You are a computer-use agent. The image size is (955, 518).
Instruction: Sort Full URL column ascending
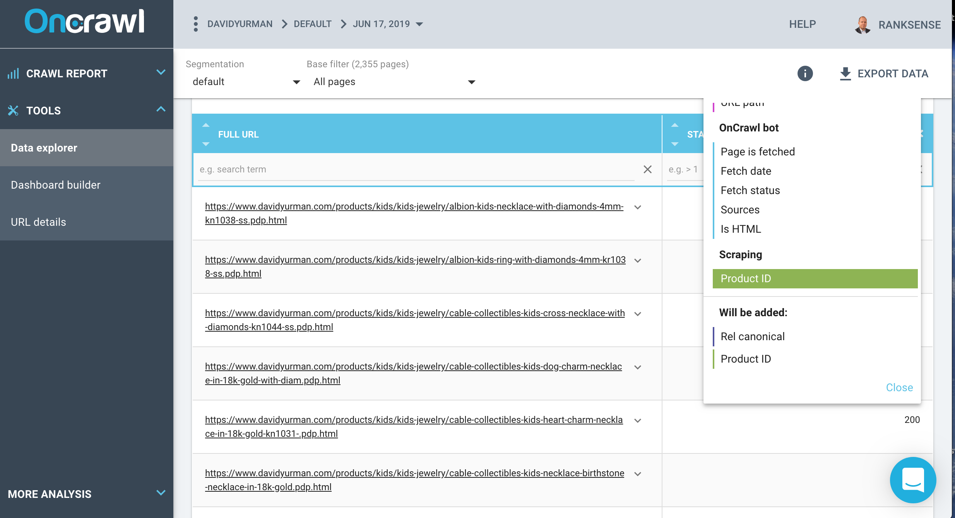click(206, 125)
